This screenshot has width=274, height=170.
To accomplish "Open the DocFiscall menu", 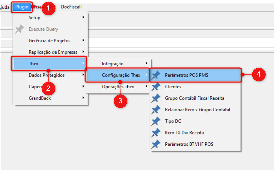I will [71, 7].
